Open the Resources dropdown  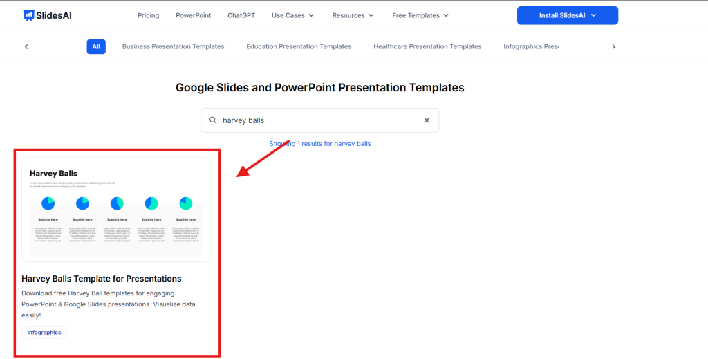tap(353, 15)
